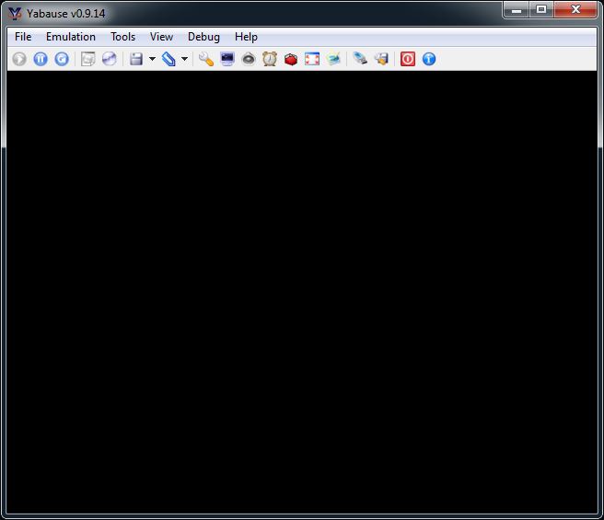Expand the dropdown arrow beside the blue load-state icon
This screenshot has width=604, height=520.
[184, 59]
